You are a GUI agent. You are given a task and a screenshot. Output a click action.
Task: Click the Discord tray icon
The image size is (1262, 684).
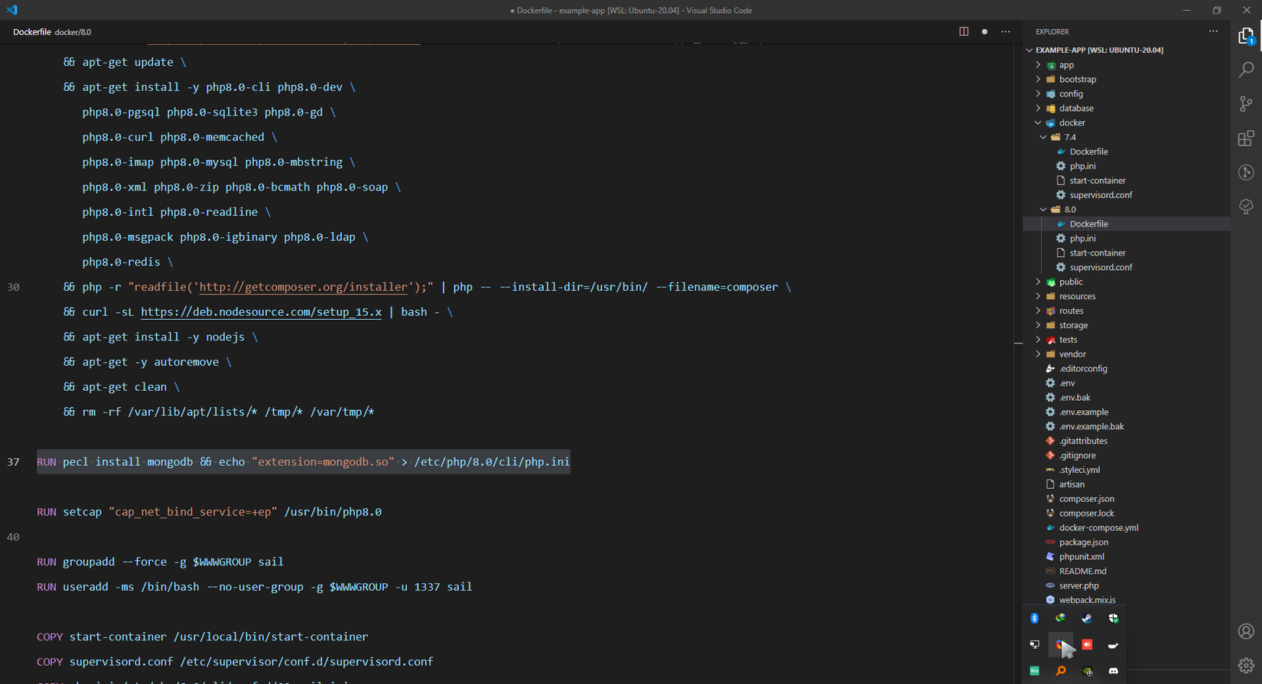(1114, 671)
